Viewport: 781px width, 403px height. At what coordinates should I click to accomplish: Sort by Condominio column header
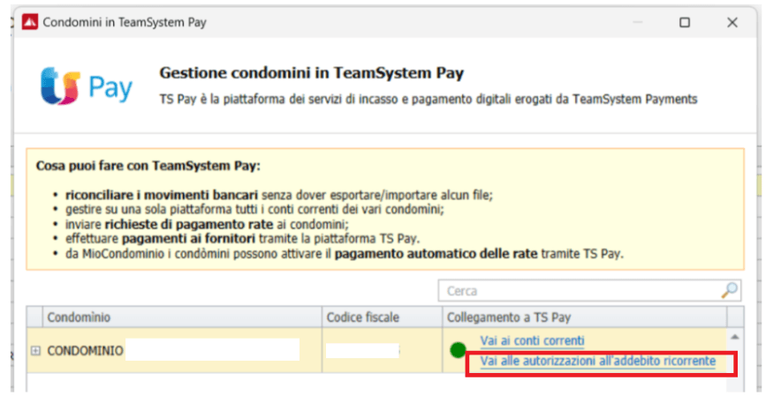point(182,317)
